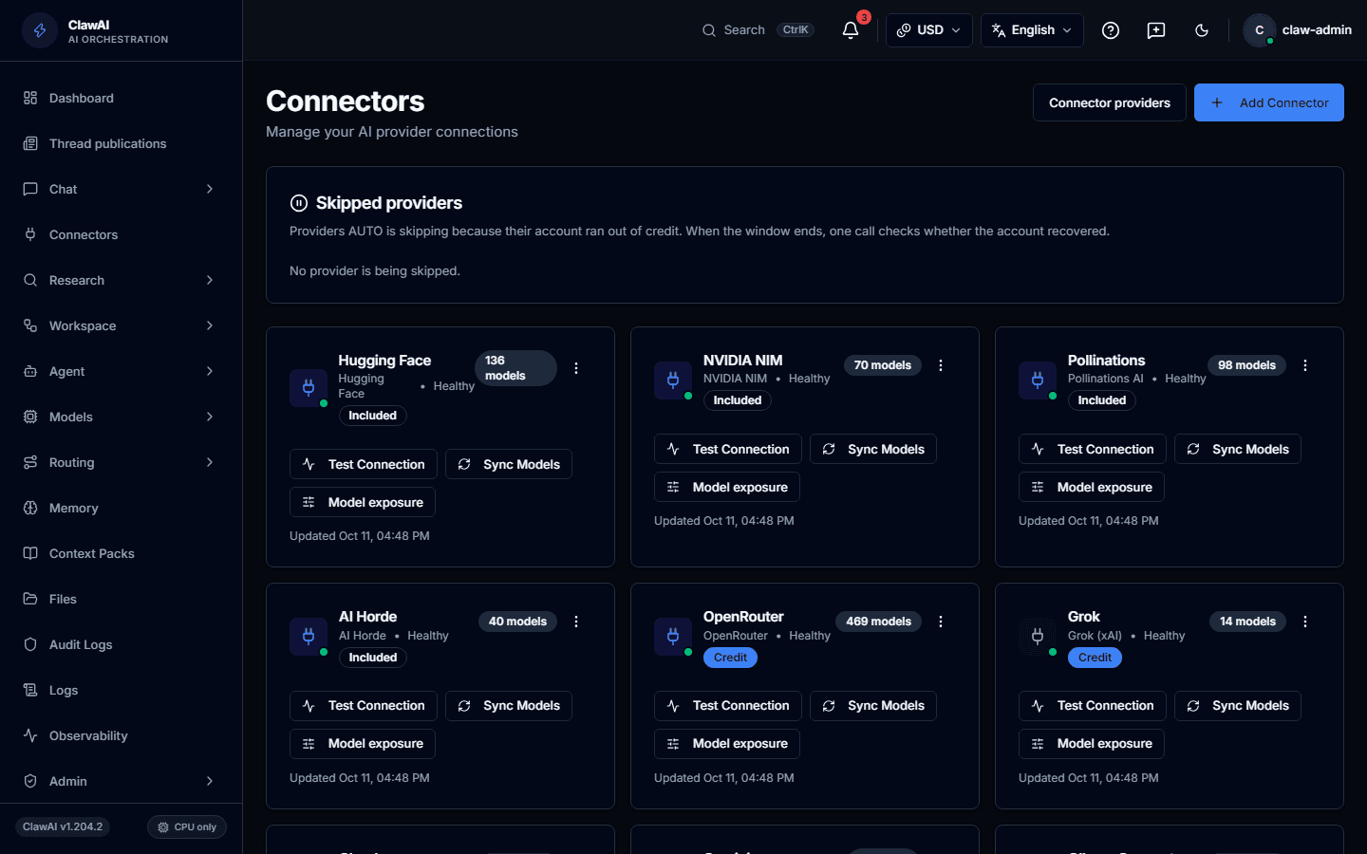Viewport: 1367px width, 854px height.
Task: Open the Connectors sidebar item
Action: [x=121, y=234]
